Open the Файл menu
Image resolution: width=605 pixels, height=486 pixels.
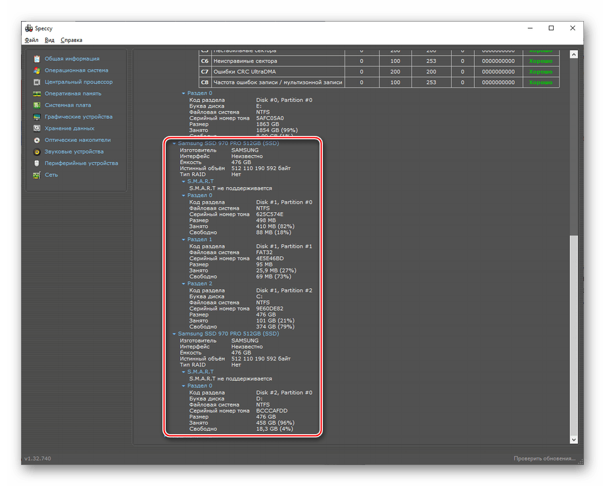point(31,40)
